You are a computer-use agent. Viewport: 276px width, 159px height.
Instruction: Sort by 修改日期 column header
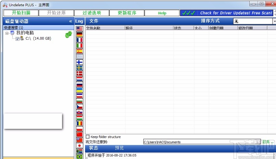(252, 28)
